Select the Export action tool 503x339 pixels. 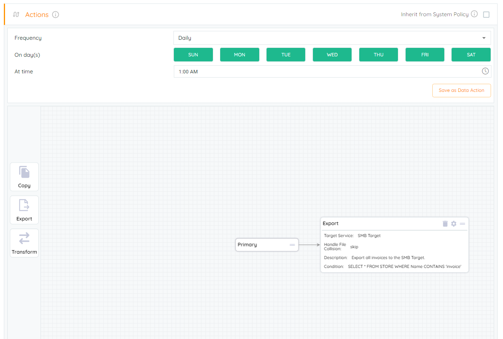(24, 210)
